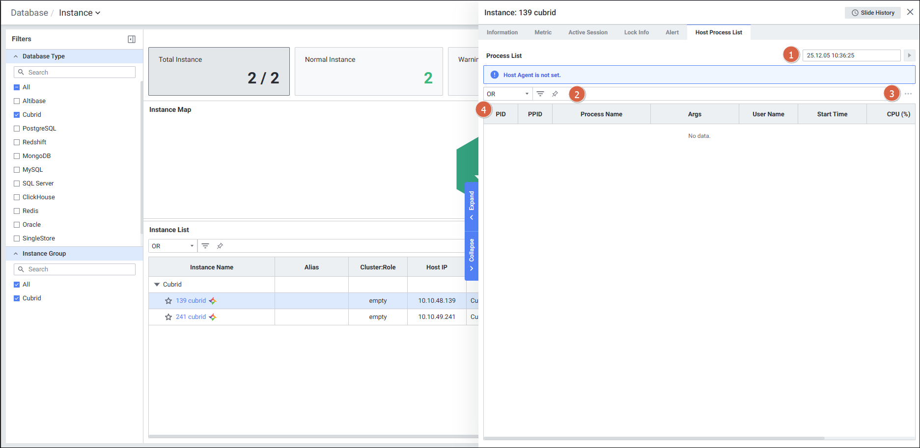
Task: Click the pin icon in Process List toolbar
Action: click(555, 94)
